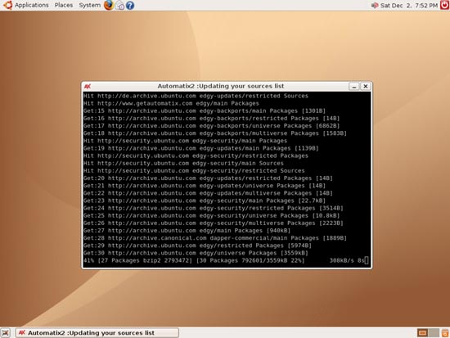Switch to the first workspace
Image resolution: width=450 pixels, height=338 pixels.
click(422, 333)
